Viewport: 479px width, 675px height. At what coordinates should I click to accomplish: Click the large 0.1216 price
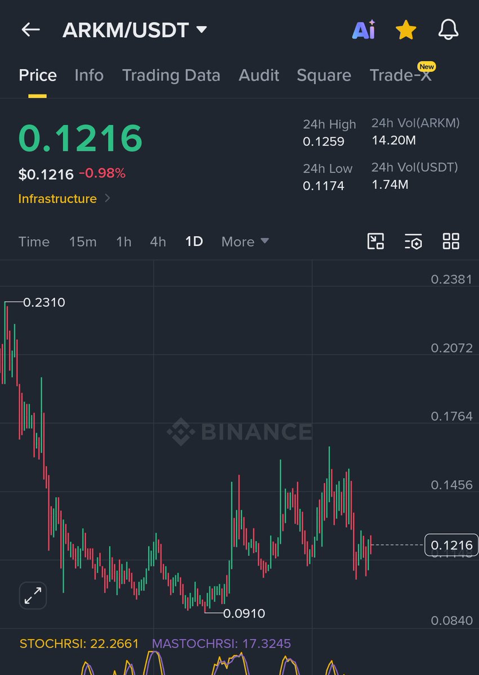(80, 138)
